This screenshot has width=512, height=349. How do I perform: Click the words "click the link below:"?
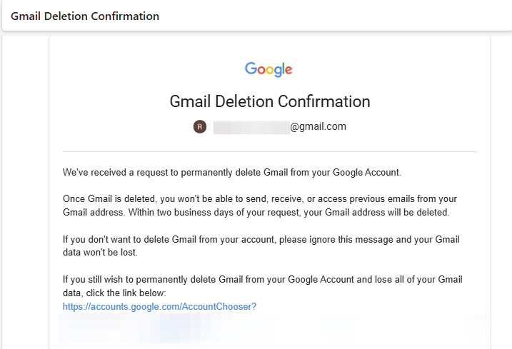(x=126, y=293)
